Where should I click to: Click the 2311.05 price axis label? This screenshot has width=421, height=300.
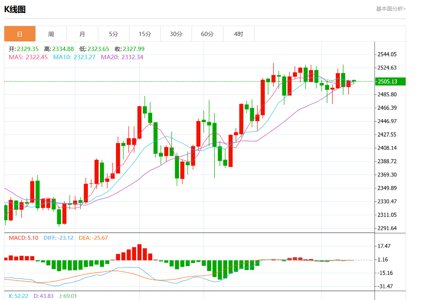click(387, 215)
